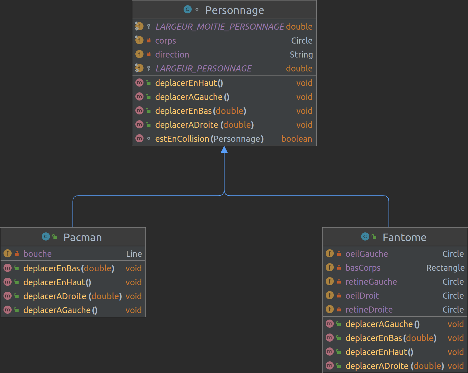
Task: Click the class icon next to Personnage title
Action: 187,10
